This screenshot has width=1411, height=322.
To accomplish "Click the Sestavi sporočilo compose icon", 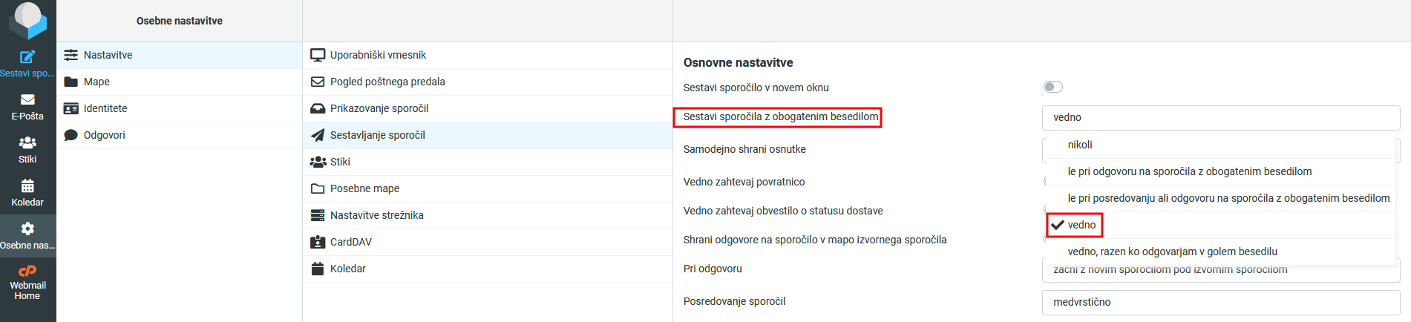I will pyautogui.click(x=27, y=57).
